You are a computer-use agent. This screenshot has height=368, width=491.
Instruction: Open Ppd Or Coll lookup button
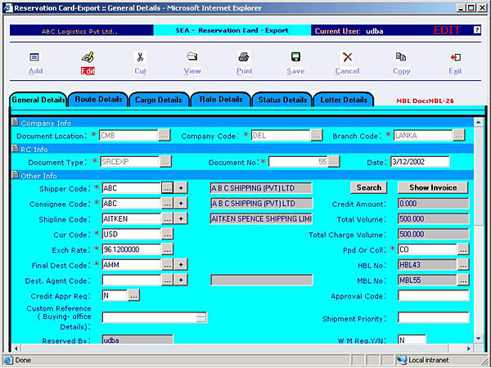(x=463, y=249)
